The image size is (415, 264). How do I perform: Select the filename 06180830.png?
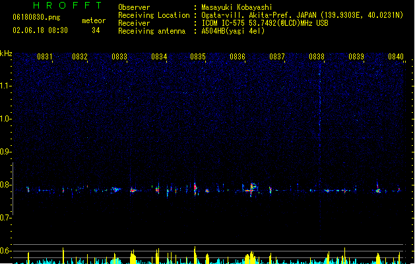pos(36,17)
